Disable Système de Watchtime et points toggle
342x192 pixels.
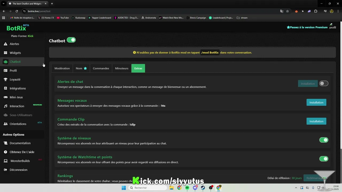pos(324,159)
